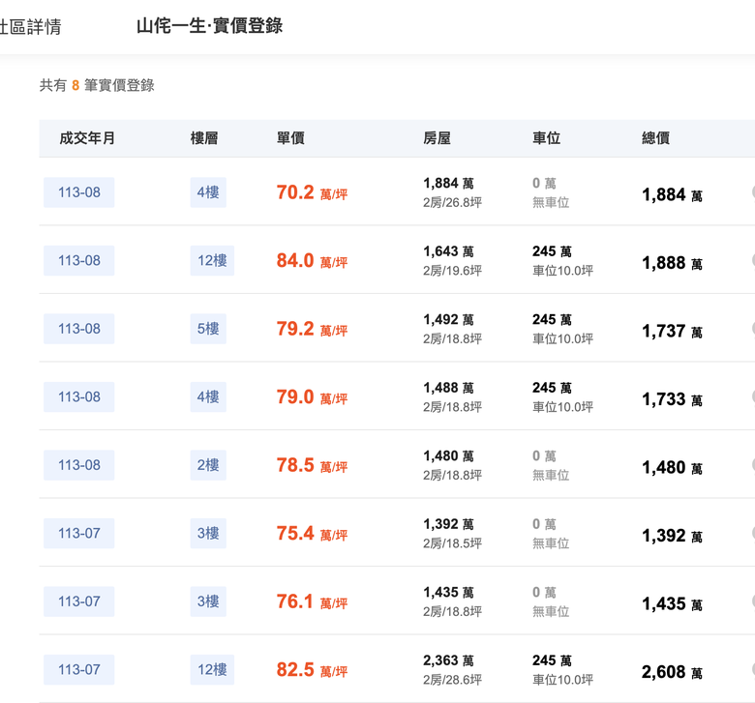Click the 2樓 floor tag
Viewport: 755px width, 703px height.
tap(208, 465)
